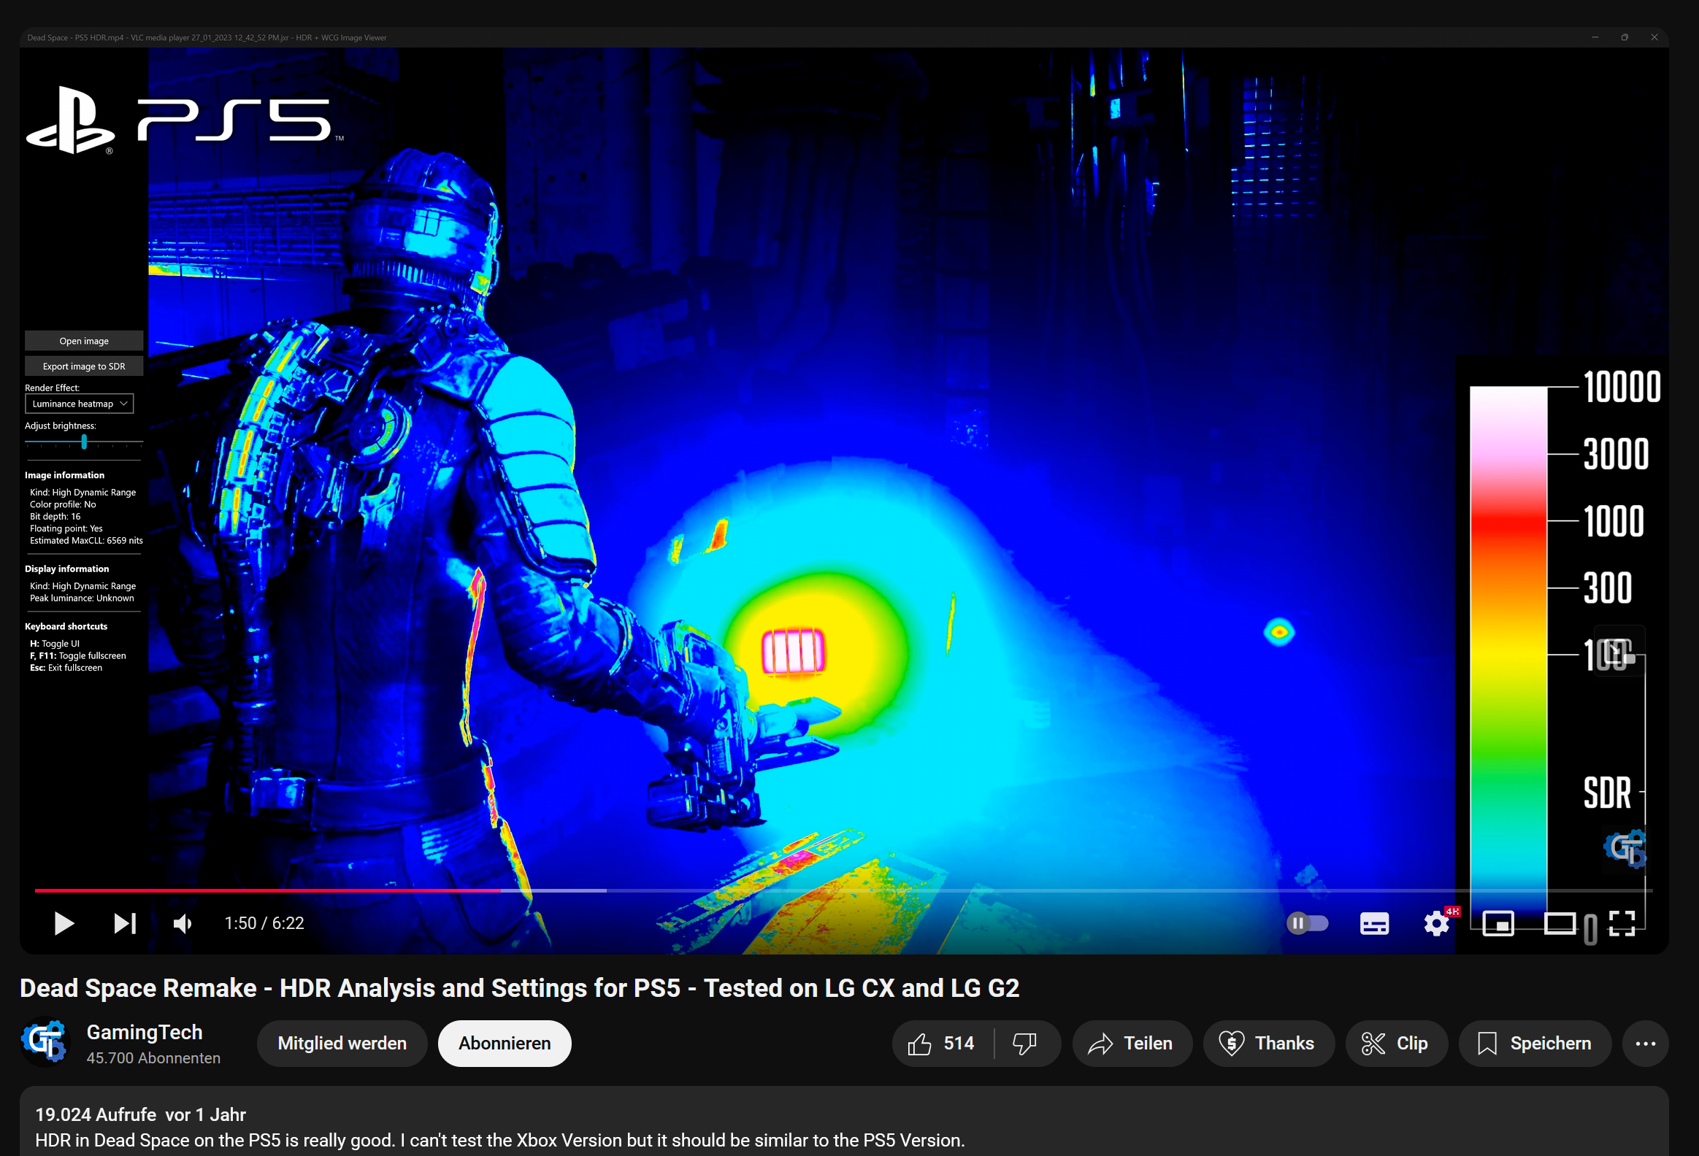
Task: Export image to SDR
Action: click(x=83, y=366)
